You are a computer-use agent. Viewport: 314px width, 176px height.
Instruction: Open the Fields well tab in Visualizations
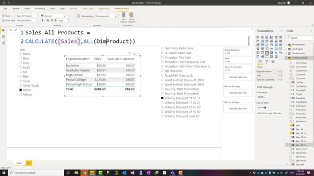click(260, 62)
